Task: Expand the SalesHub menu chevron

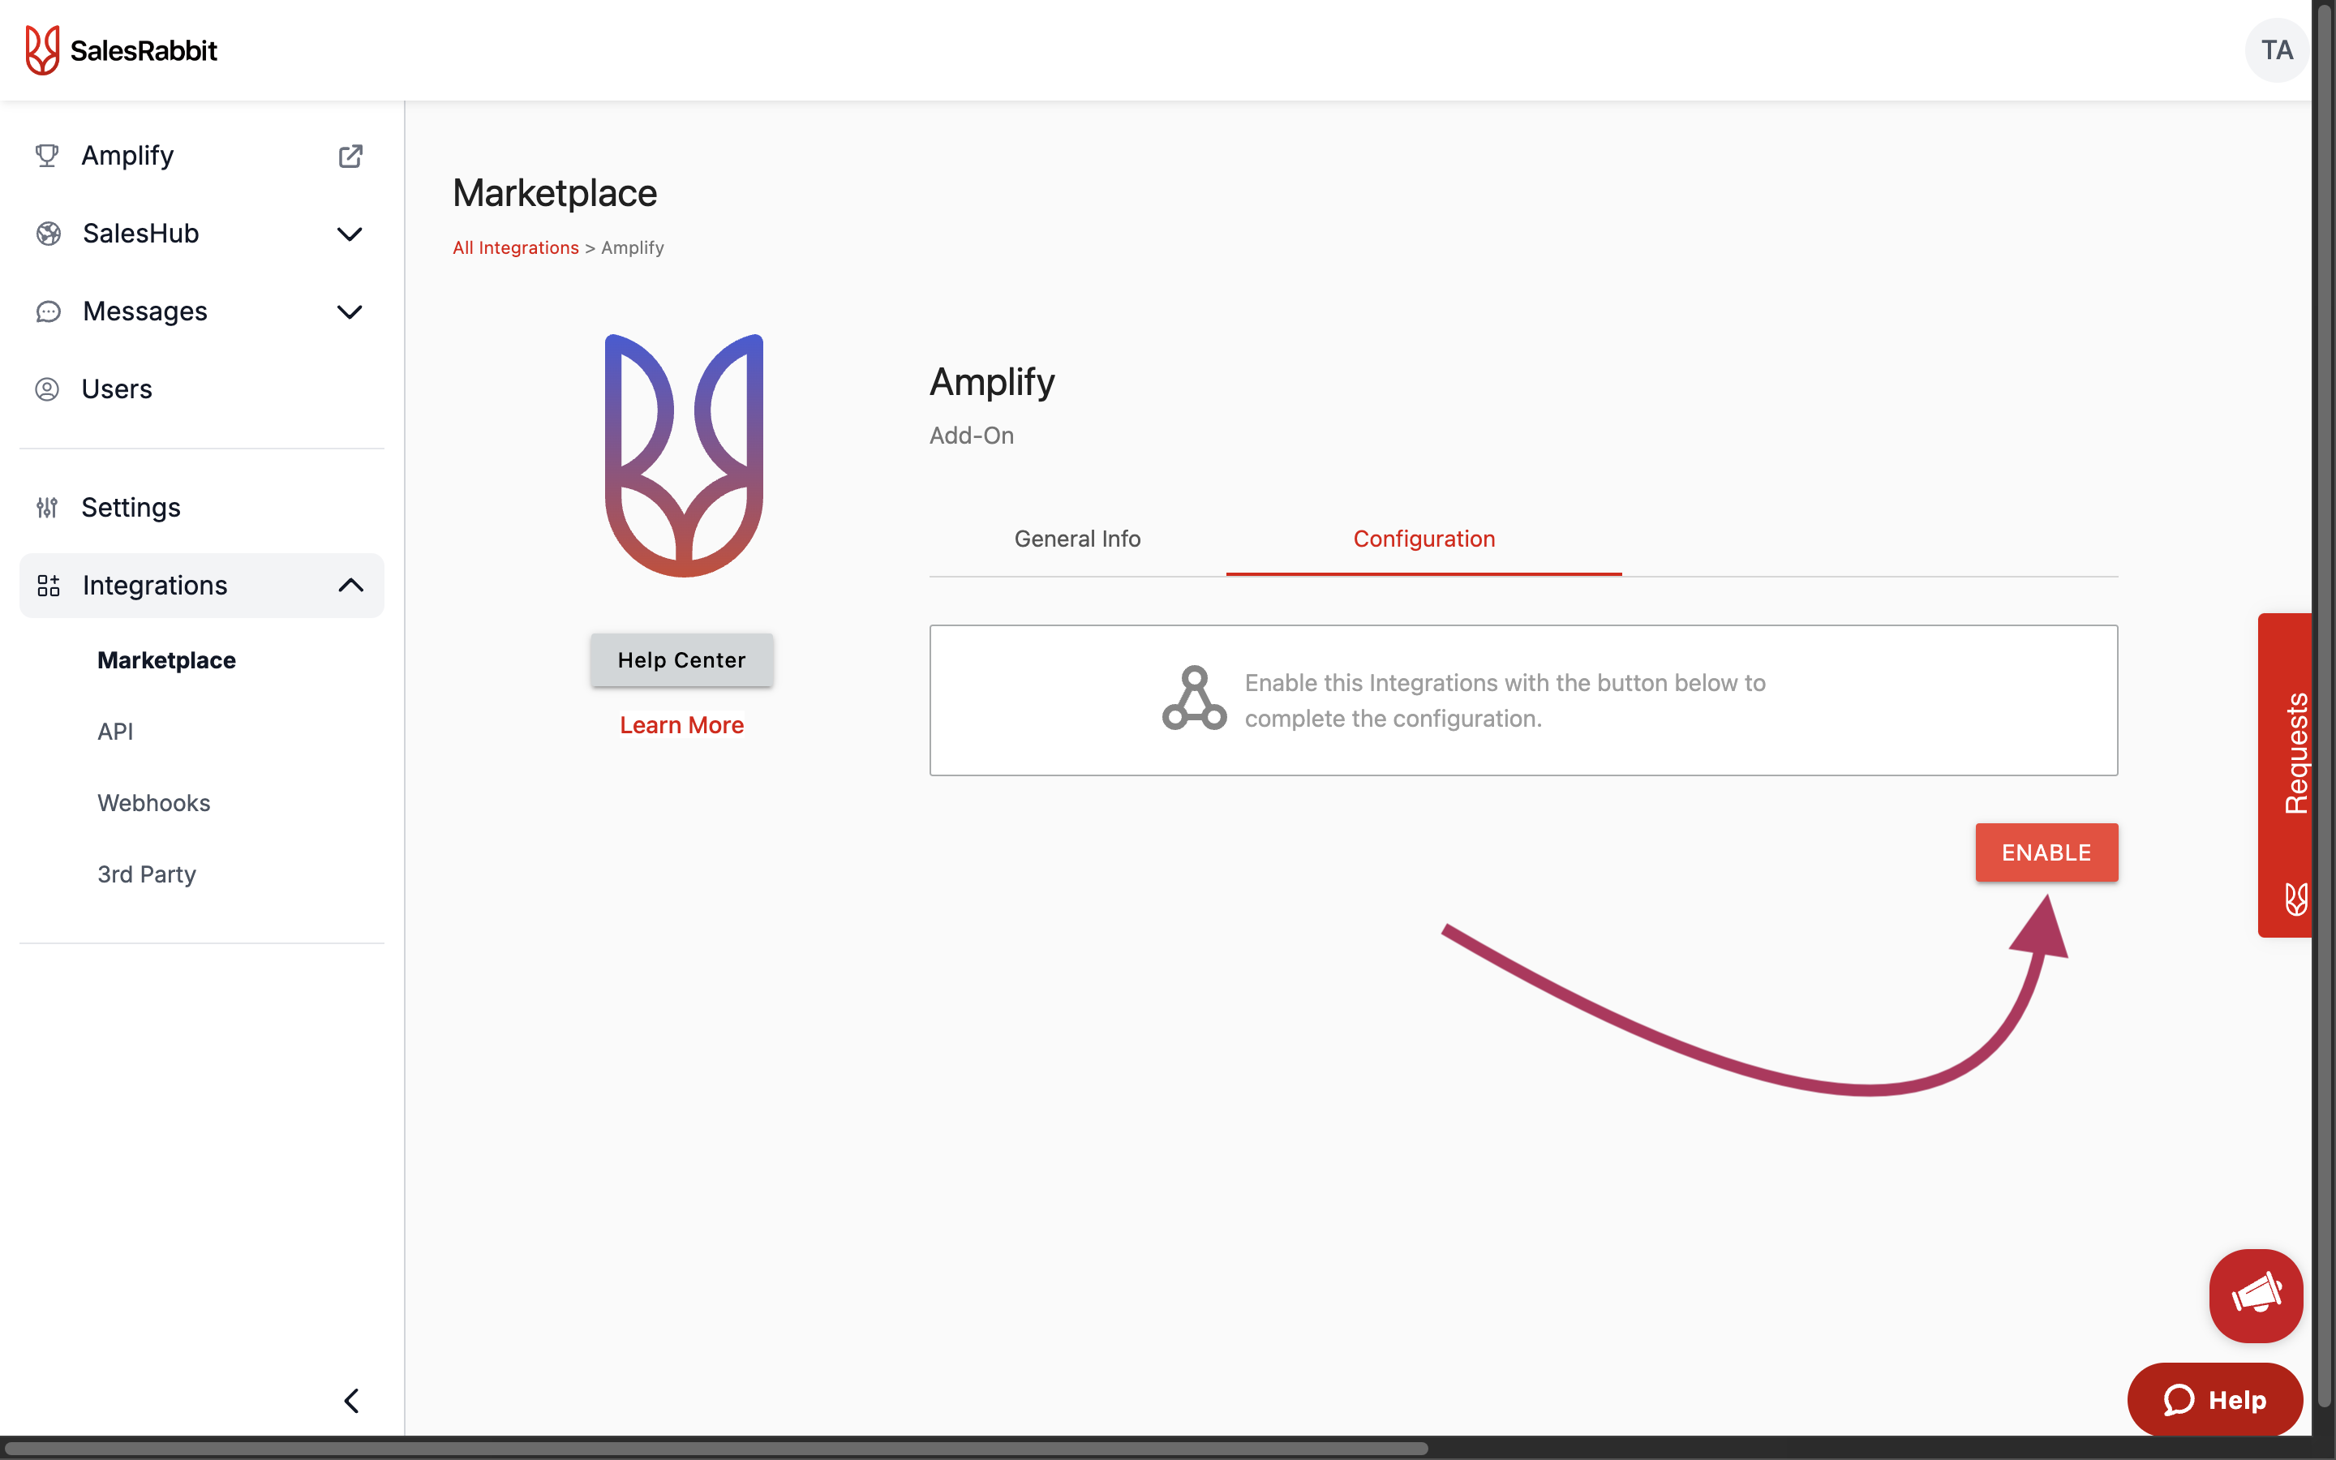Action: [x=350, y=234]
